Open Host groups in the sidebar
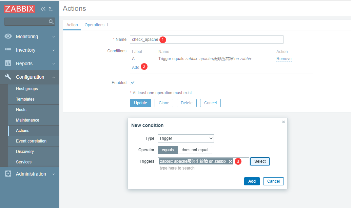The width and height of the screenshot is (351, 208). point(27,89)
